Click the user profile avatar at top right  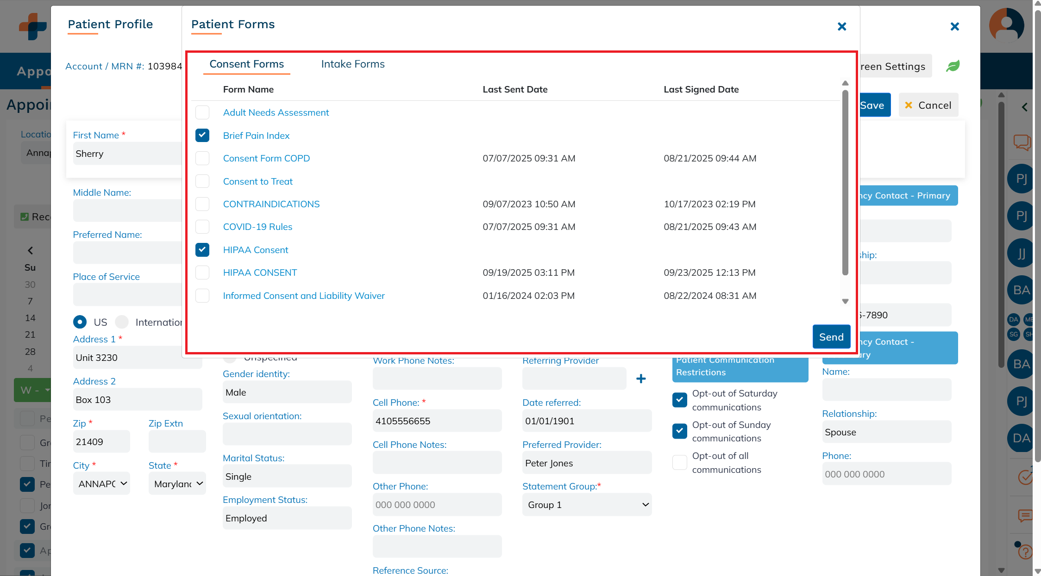pyautogui.click(x=1007, y=25)
